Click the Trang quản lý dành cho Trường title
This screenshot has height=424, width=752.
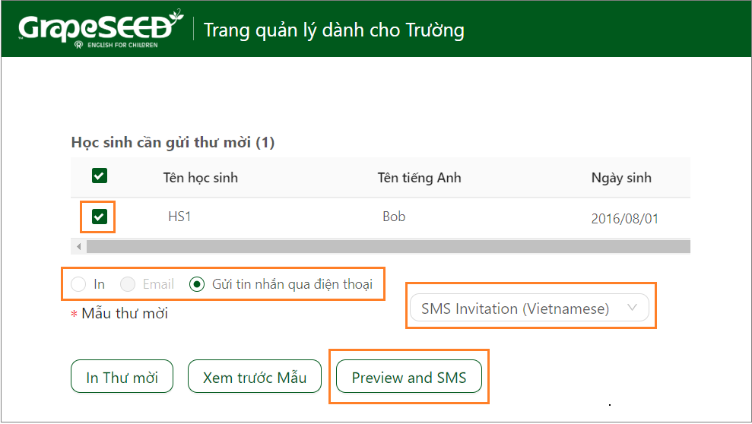coord(334,30)
